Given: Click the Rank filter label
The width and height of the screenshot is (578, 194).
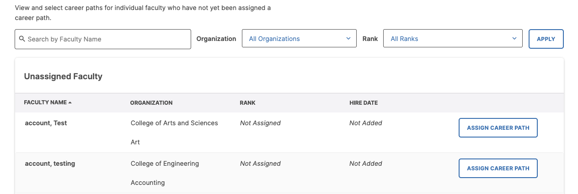Looking at the screenshot, I should (x=370, y=39).
